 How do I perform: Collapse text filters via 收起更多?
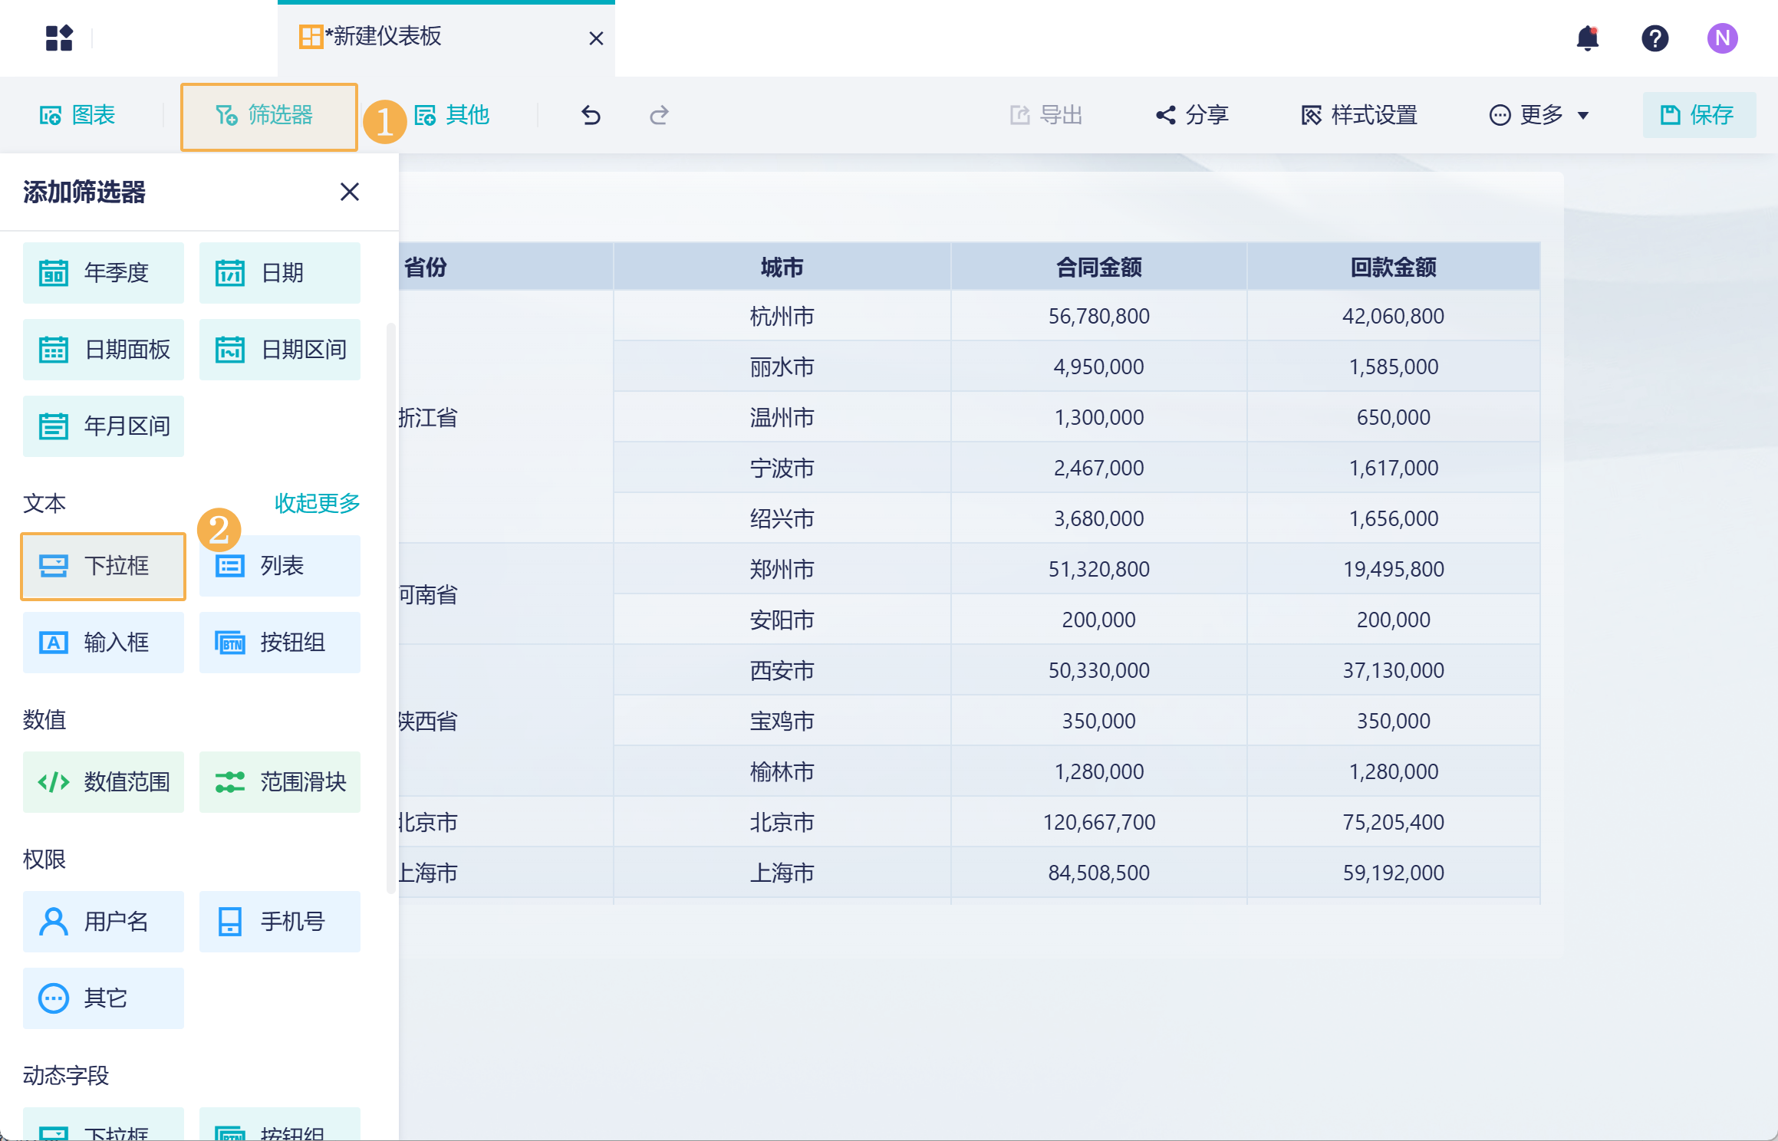[317, 503]
